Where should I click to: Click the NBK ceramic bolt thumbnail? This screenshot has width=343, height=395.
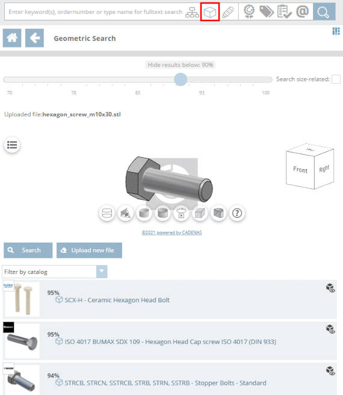coord(22,299)
